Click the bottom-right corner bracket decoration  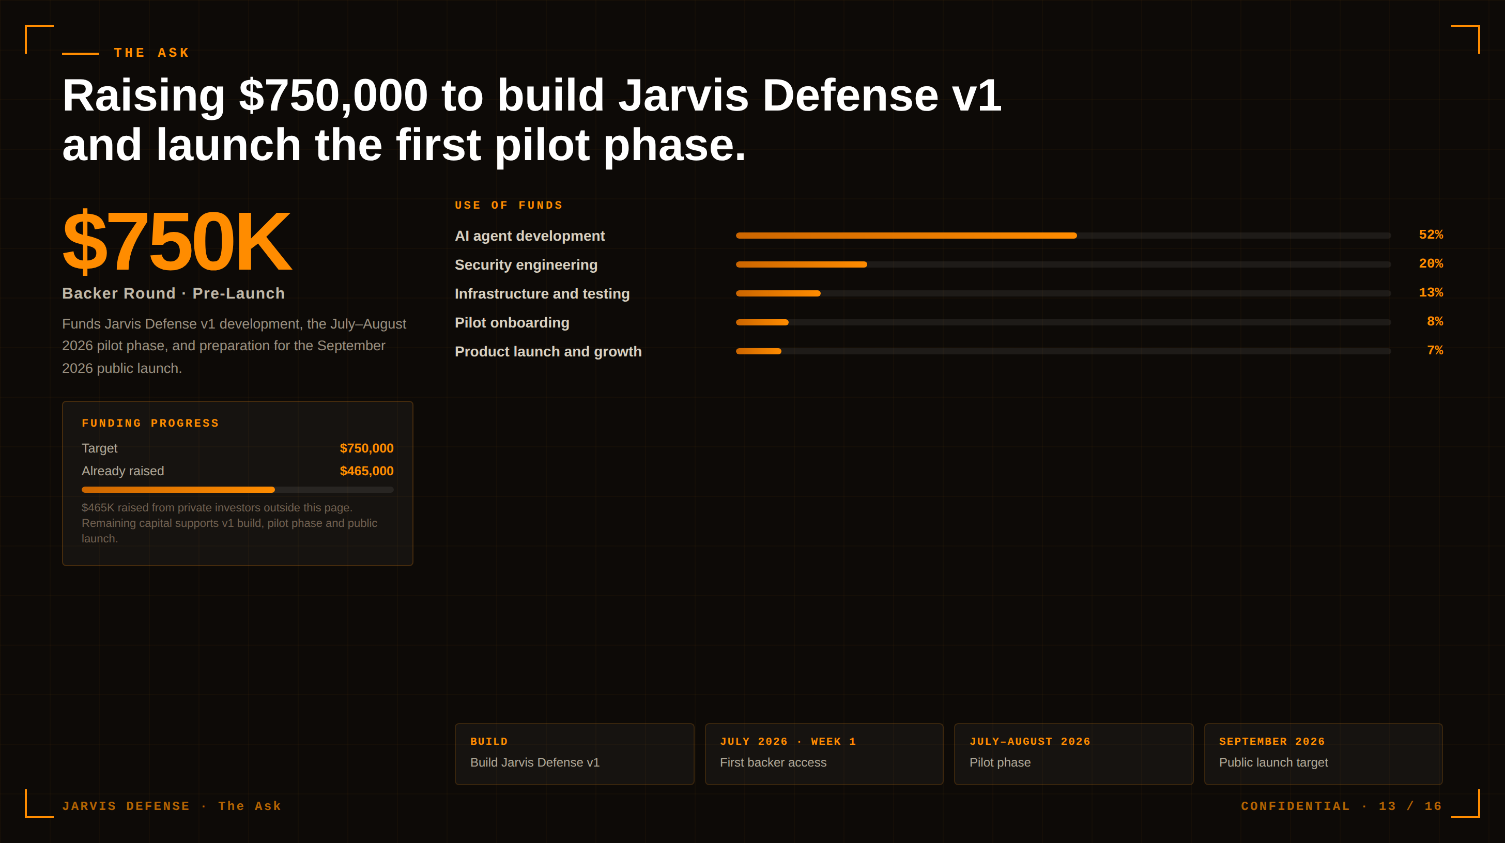click(1465, 803)
